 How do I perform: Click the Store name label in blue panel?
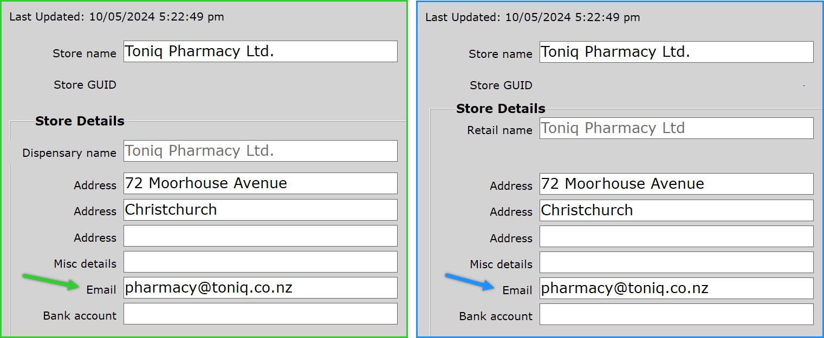point(501,54)
